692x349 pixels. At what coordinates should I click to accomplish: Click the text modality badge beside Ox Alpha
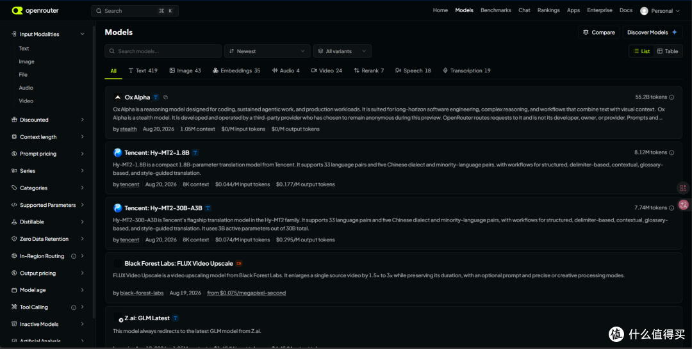point(156,97)
